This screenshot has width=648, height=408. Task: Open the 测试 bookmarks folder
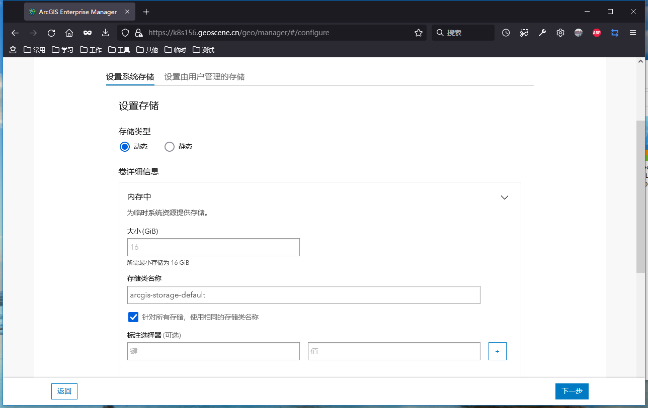(x=204, y=50)
